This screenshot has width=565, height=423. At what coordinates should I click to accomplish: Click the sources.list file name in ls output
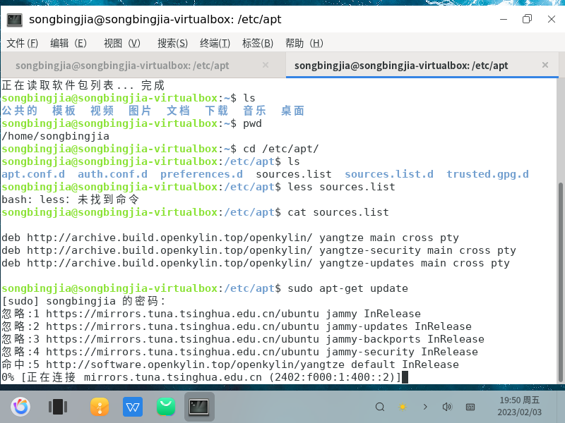(x=294, y=174)
